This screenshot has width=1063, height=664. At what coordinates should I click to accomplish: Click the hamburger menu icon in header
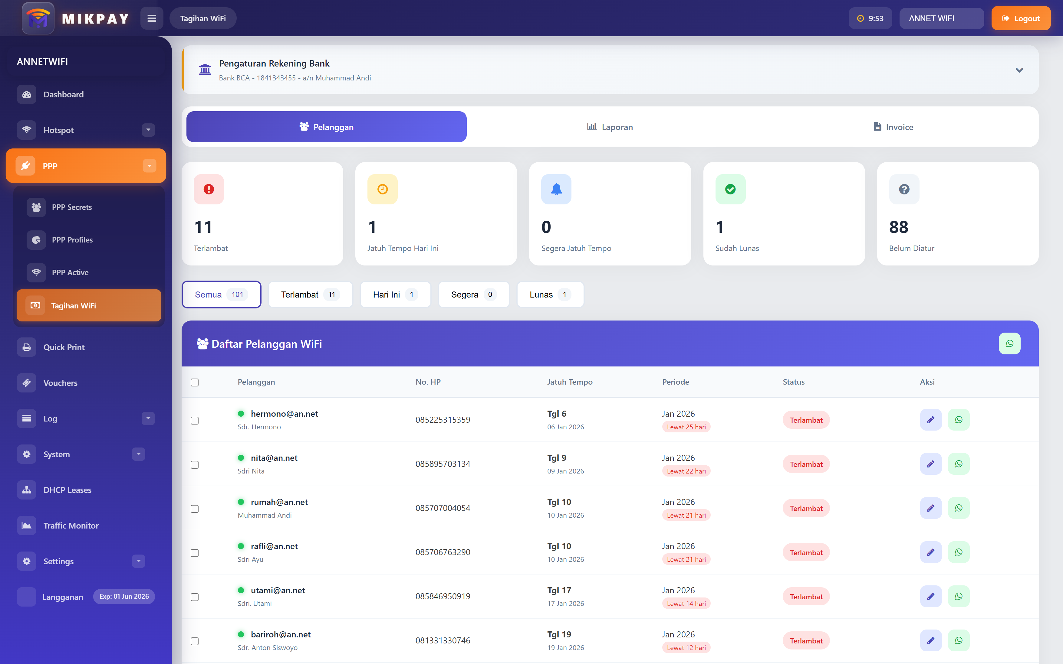pyautogui.click(x=151, y=18)
